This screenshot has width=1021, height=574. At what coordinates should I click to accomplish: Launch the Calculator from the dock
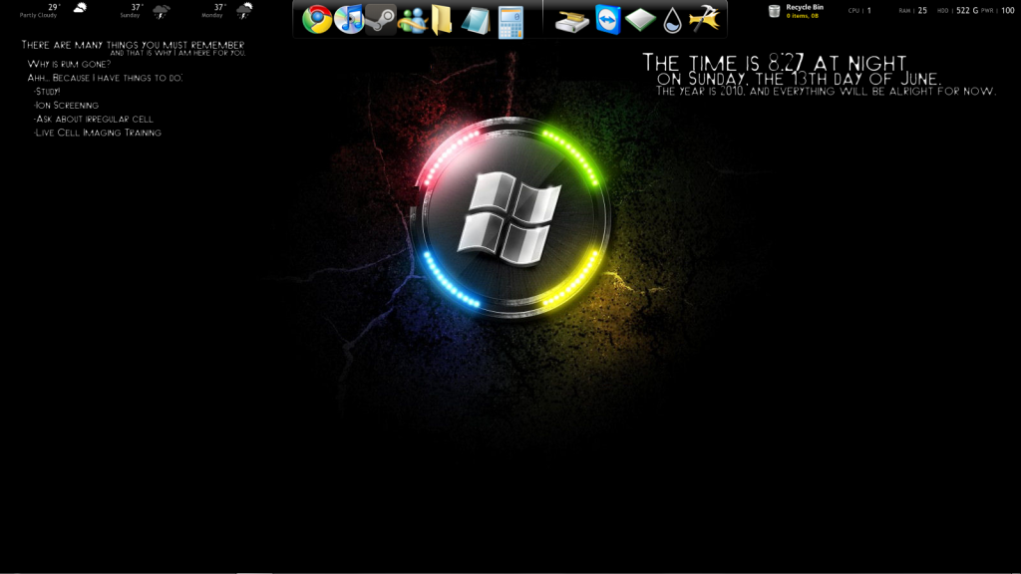click(510, 22)
